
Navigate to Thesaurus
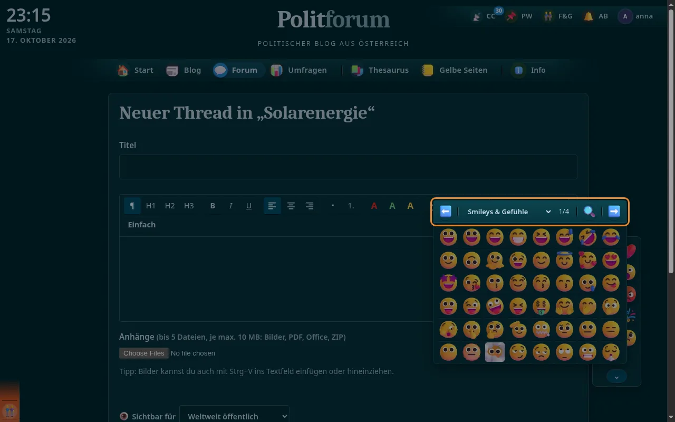point(380,70)
